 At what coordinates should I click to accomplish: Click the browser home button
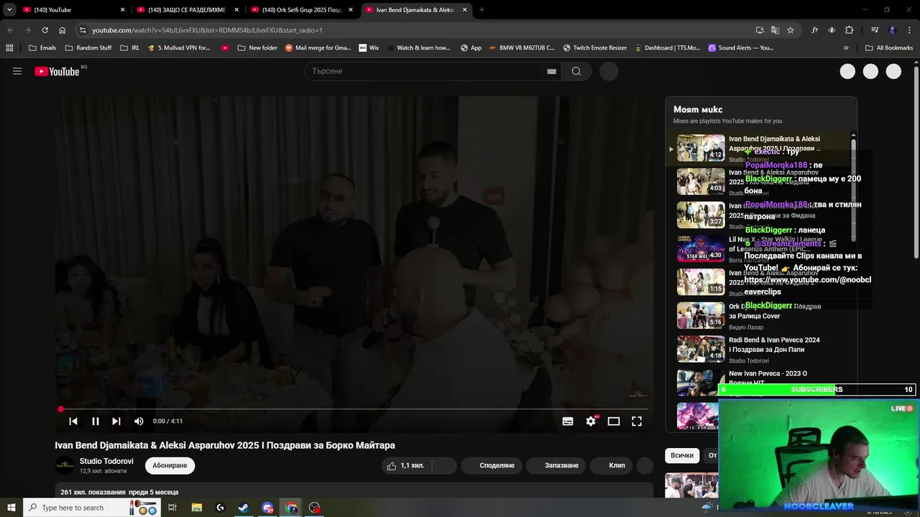point(62,30)
